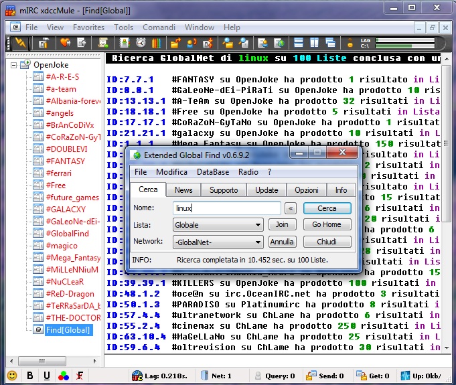
Task: Switch to the Opzioni tab
Action: [x=307, y=190]
